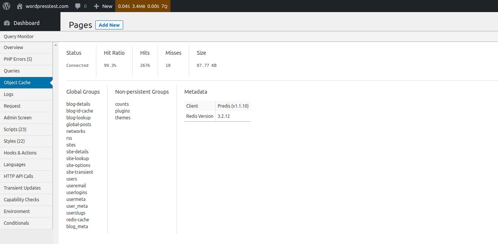Screen dimensions: 498x244
Task: Open the Capability Checks panel
Action: coord(21,199)
